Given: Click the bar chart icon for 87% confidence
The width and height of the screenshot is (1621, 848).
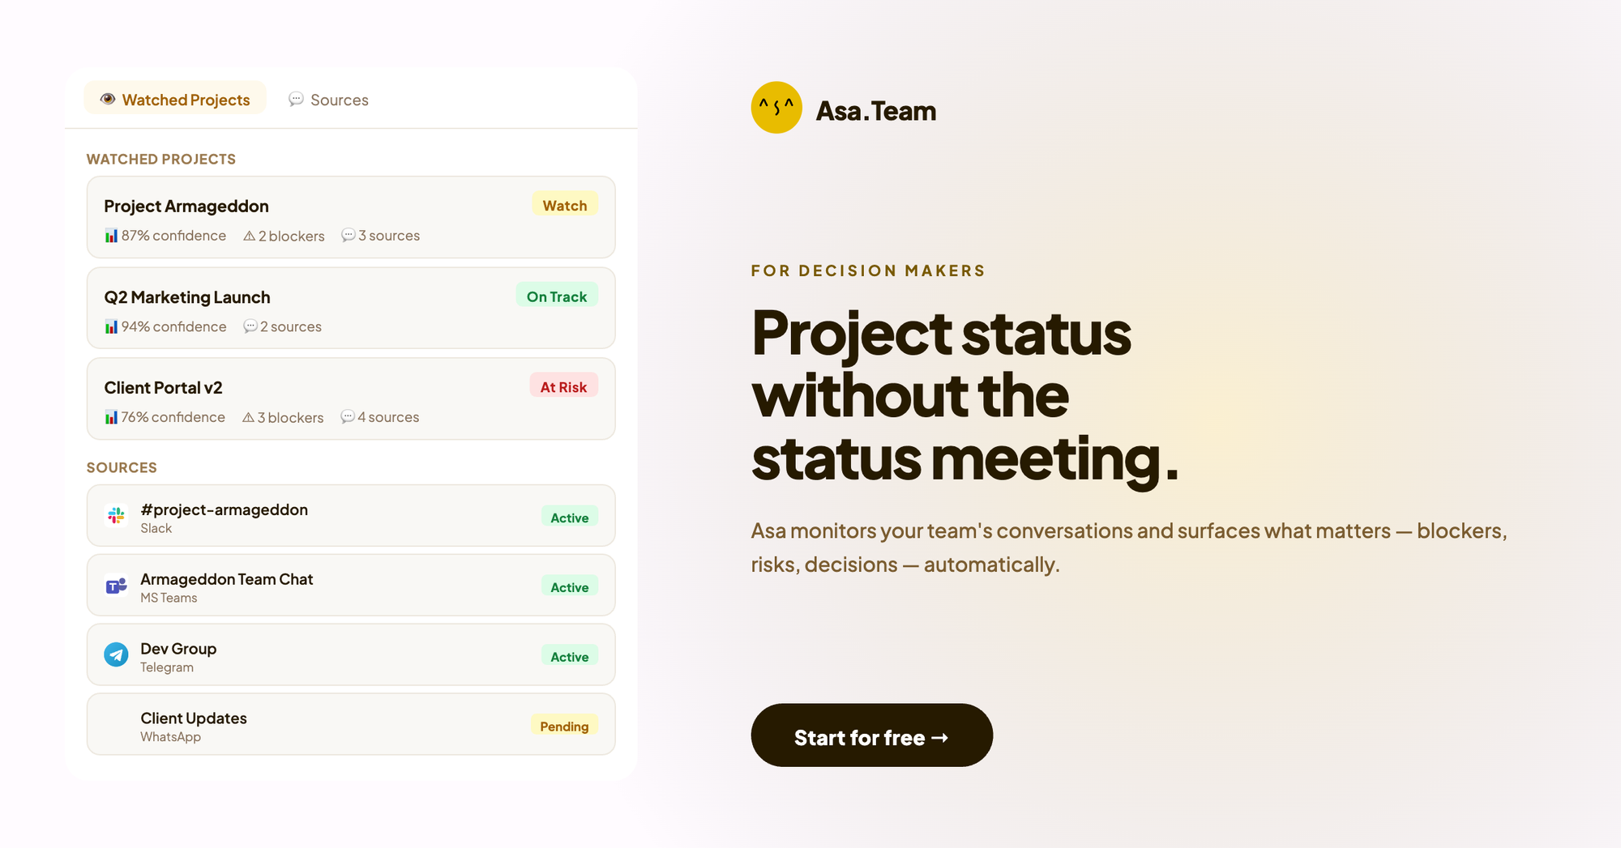Looking at the screenshot, I should (x=111, y=236).
